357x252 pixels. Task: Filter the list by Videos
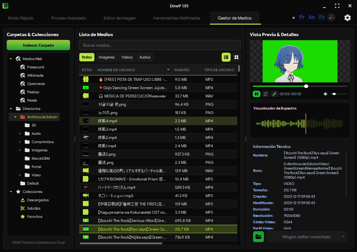click(x=127, y=57)
